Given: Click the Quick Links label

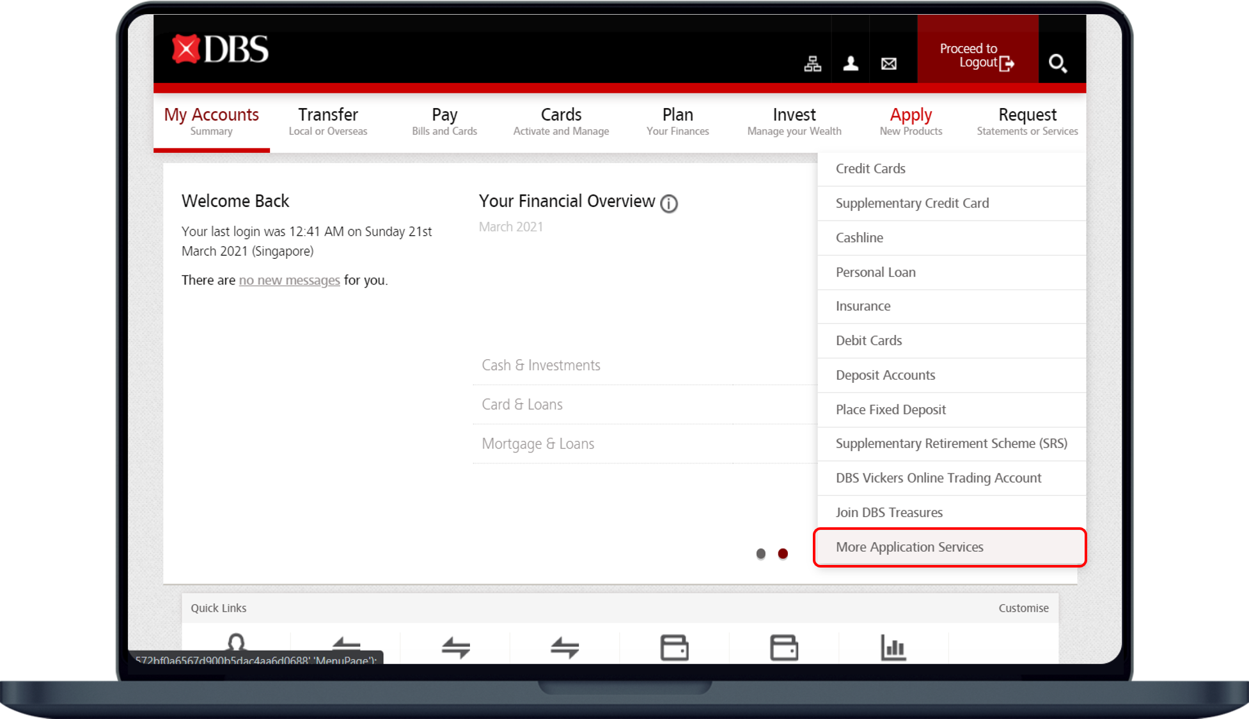Looking at the screenshot, I should coord(219,608).
